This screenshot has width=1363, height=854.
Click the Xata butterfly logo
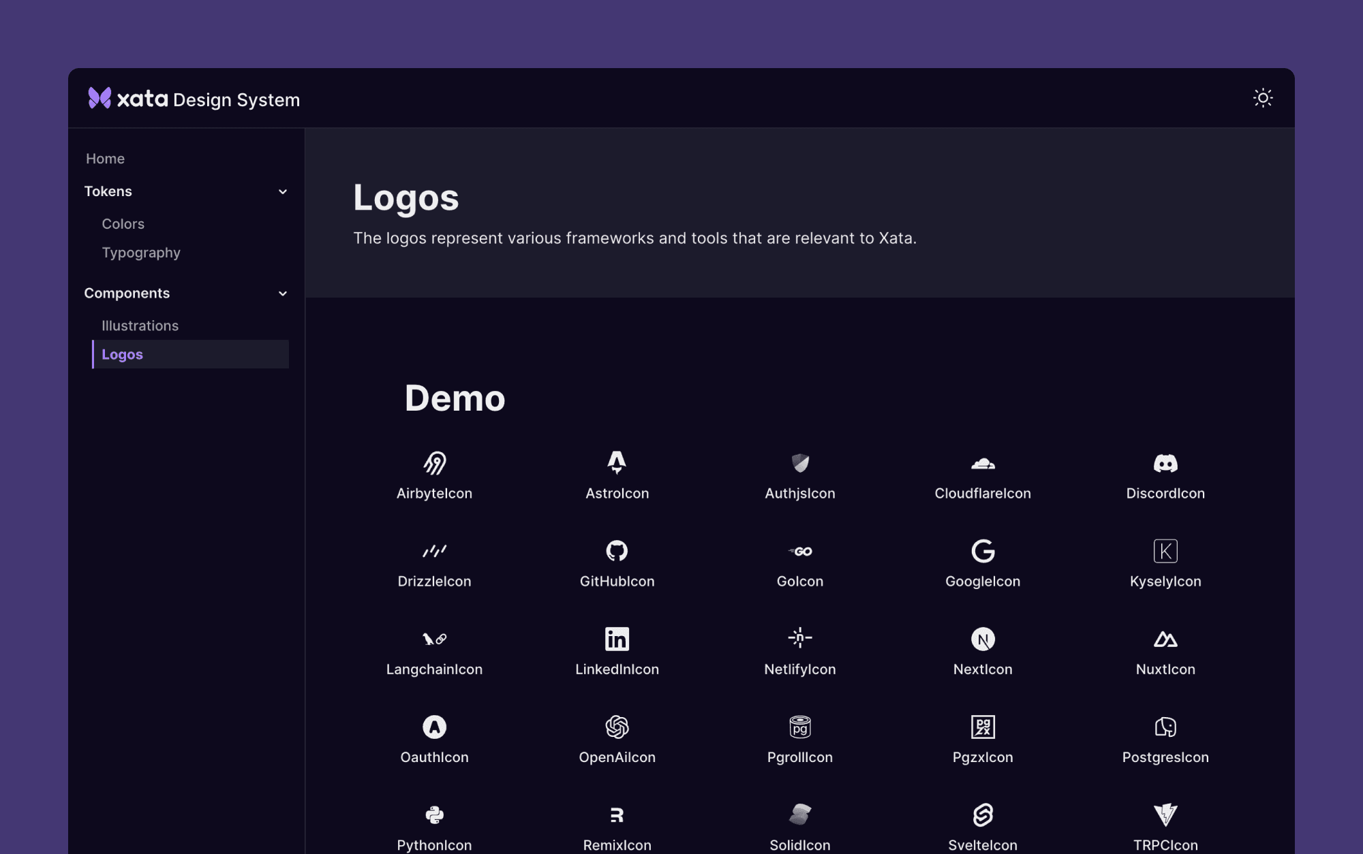click(x=99, y=99)
